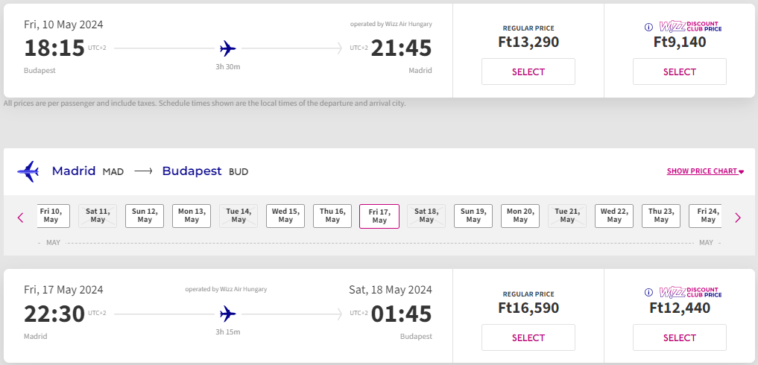
Task: Choose Thu 16, May date tab
Action: [x=332, y=216]
